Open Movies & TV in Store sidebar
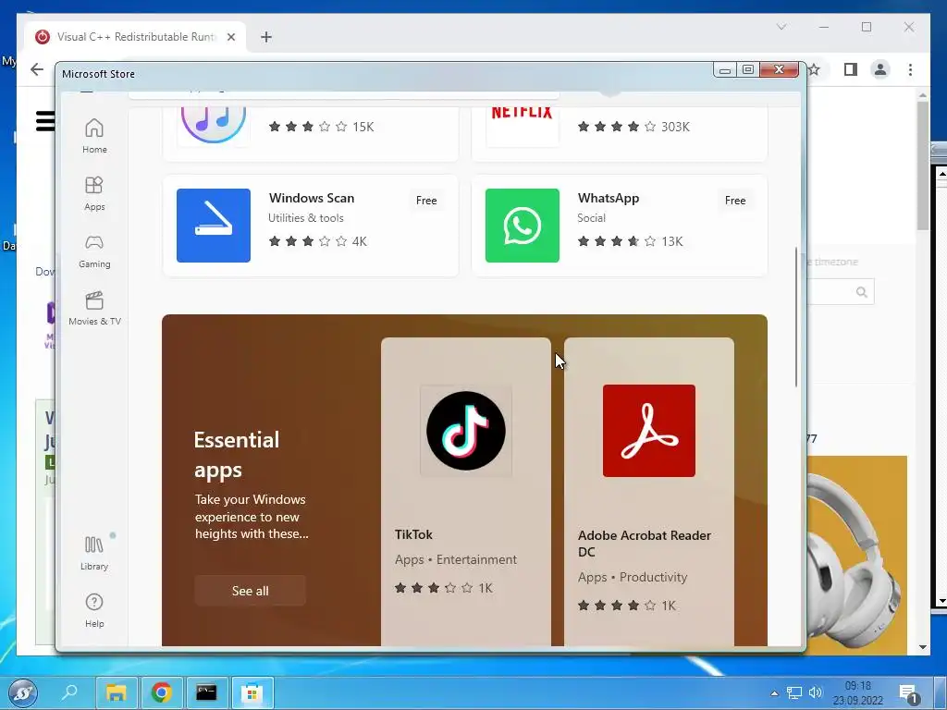The height and width of the screenshot is (710, 947). tap(94, 308)
